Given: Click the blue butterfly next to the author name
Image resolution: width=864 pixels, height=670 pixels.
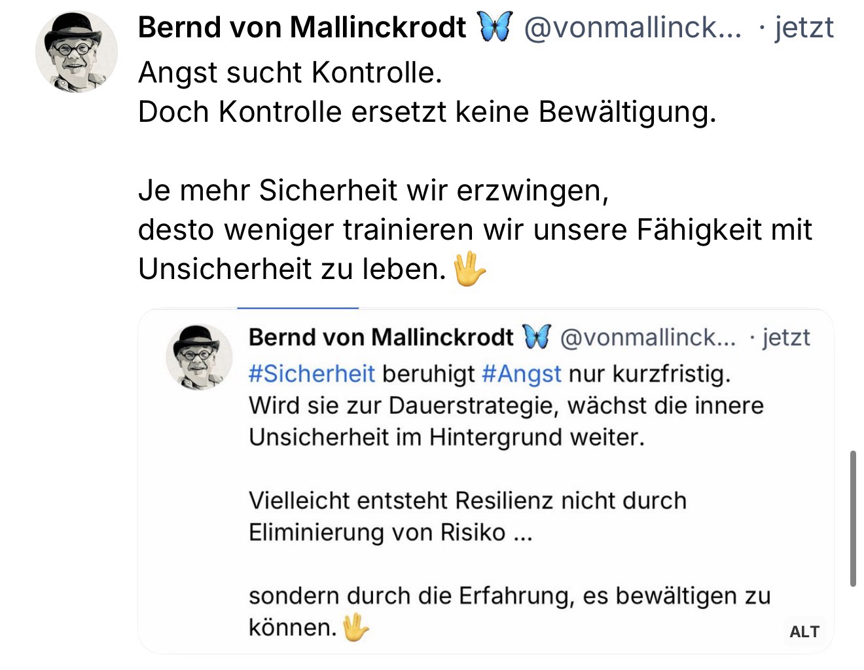Looking at the screenshot, I should pyautogui.click(x=495, y=28).
